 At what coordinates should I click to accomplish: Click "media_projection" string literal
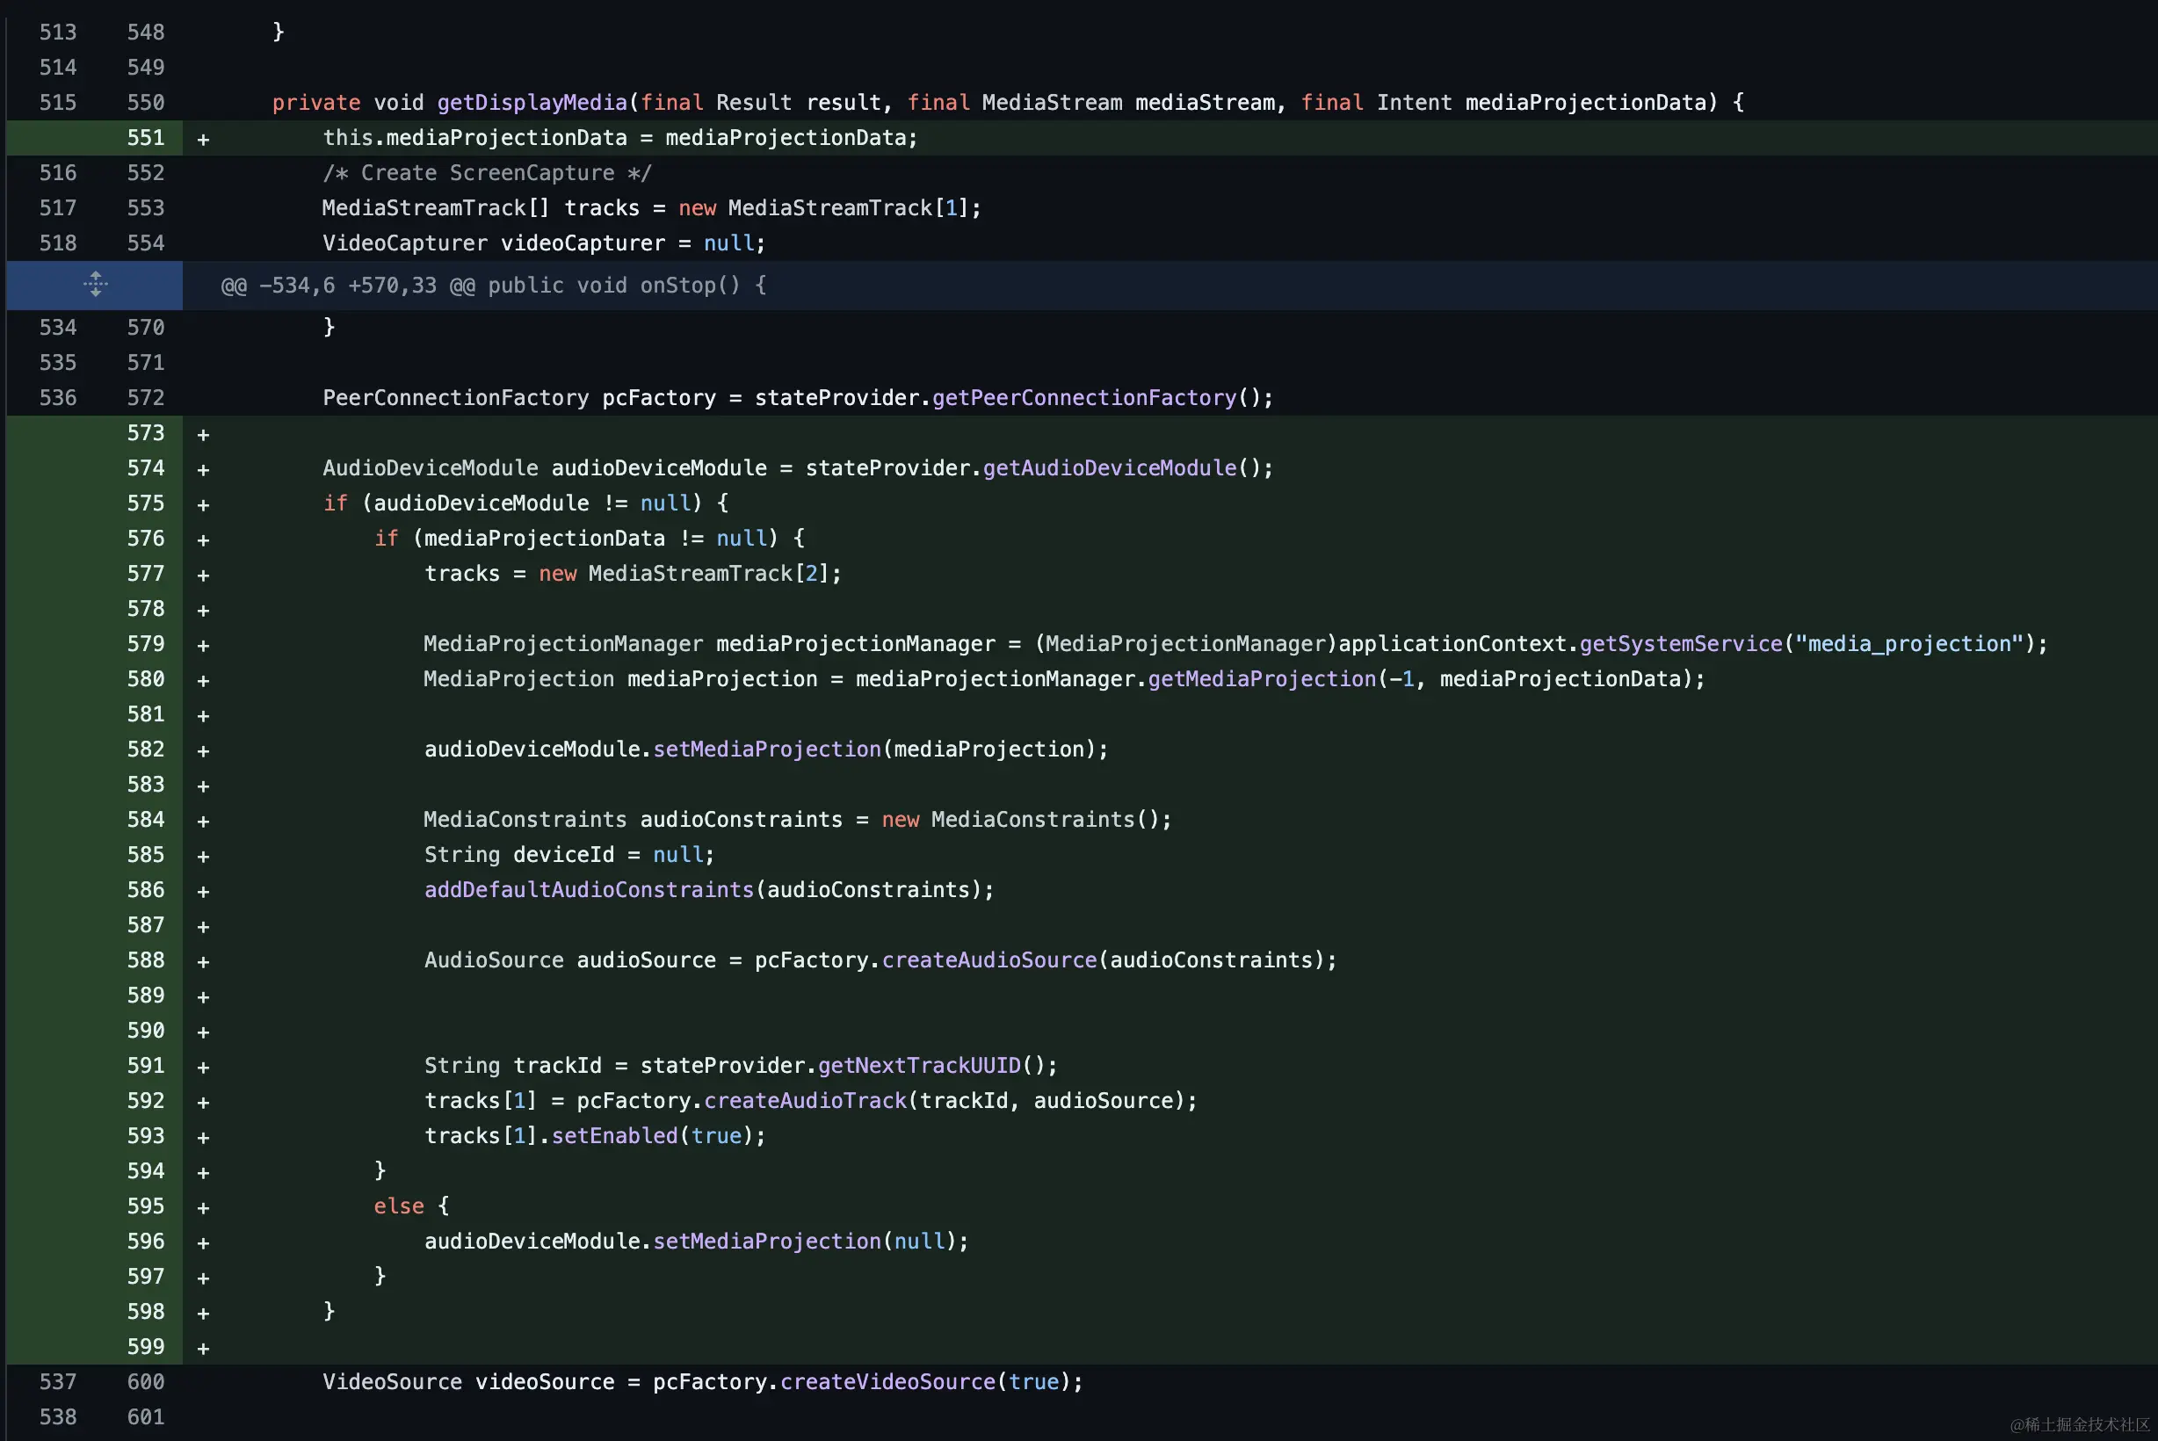click(x=1909, y=644)
